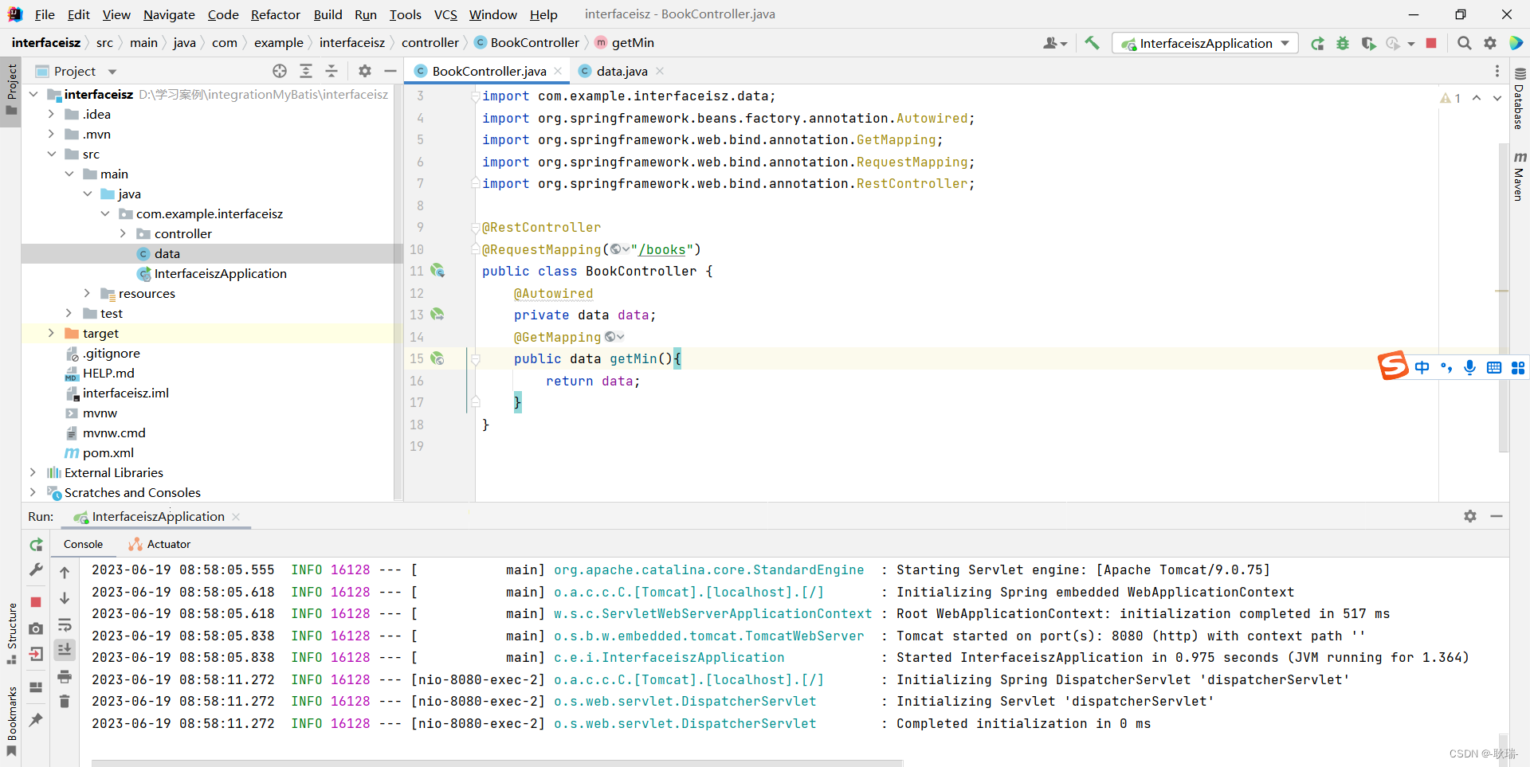
Task: Open Bookmarks tool window
Action: [x=11, y=721]
